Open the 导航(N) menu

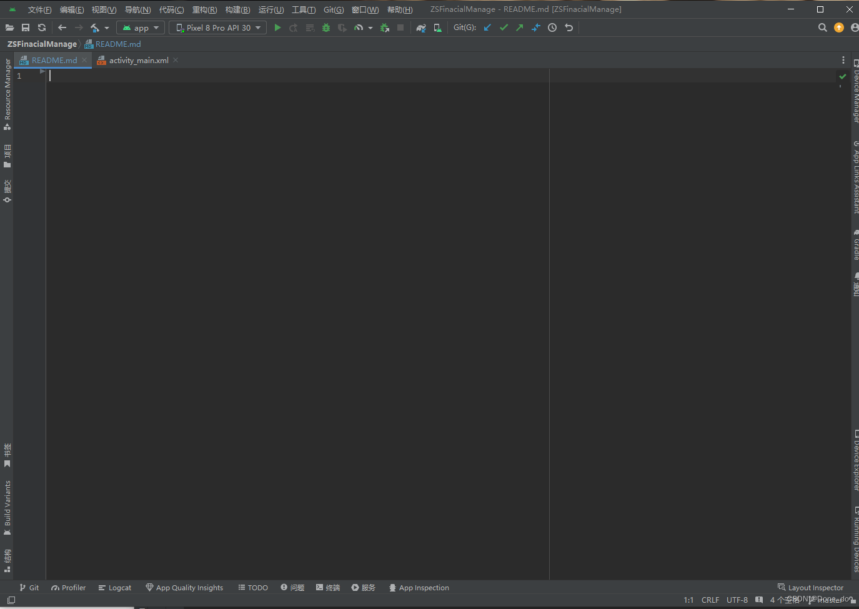[137, 9]
